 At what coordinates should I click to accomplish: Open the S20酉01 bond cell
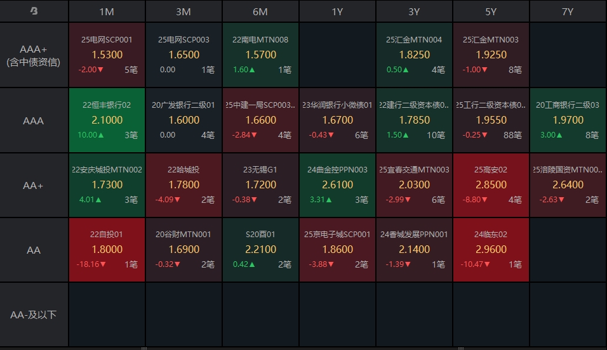pos(260,249)
